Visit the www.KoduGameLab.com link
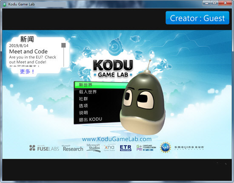Image resolution: width=234 pixels, height=183 pixels. (x=117, y=139)
